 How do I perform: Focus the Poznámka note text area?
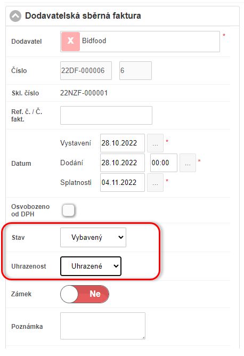[x=103, y=326]
